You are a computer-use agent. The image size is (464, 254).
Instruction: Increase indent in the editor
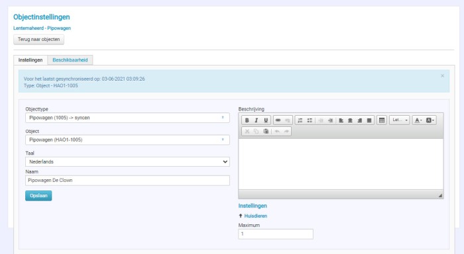[x=331, y=120]
